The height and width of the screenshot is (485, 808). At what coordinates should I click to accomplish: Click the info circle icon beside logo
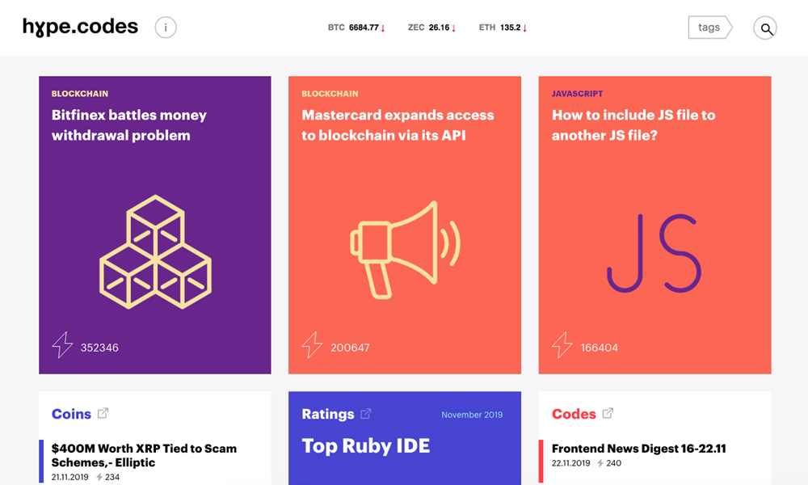[x=166, y=27]
